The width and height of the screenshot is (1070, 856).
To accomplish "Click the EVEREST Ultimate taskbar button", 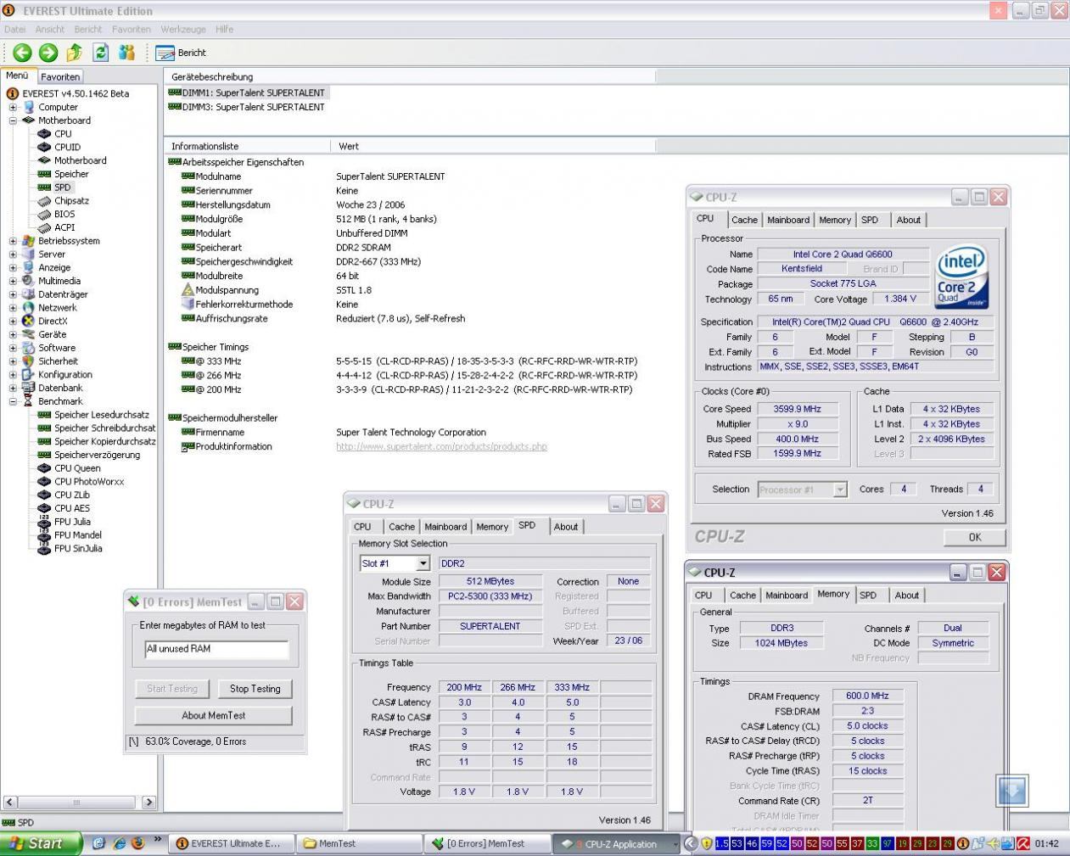I will click(x=232, y=843).
